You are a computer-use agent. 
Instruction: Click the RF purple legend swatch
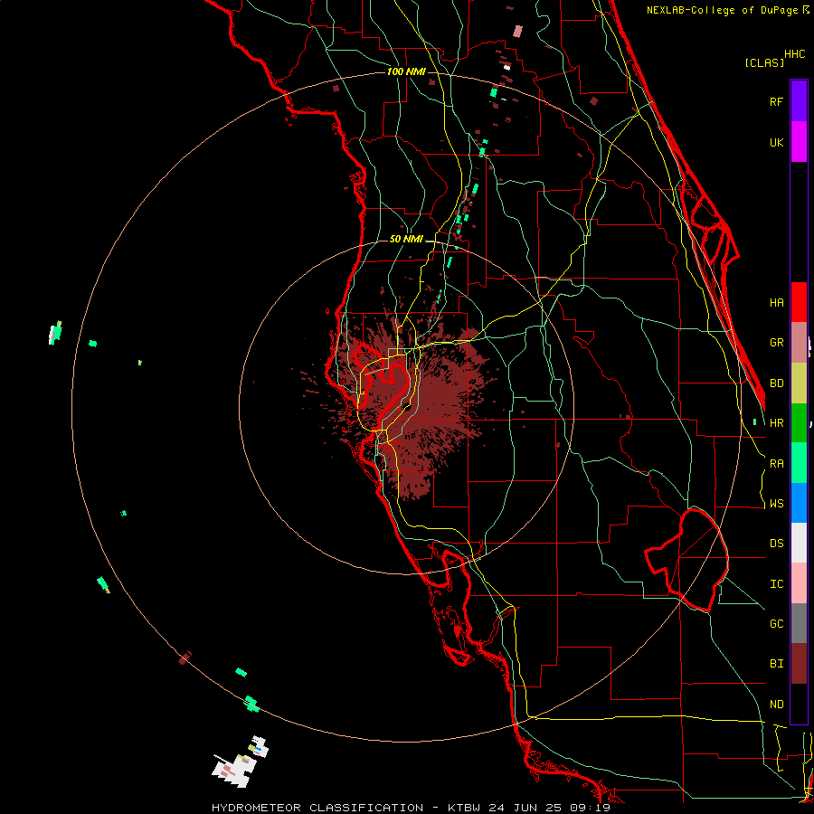[x=799, y=101]
